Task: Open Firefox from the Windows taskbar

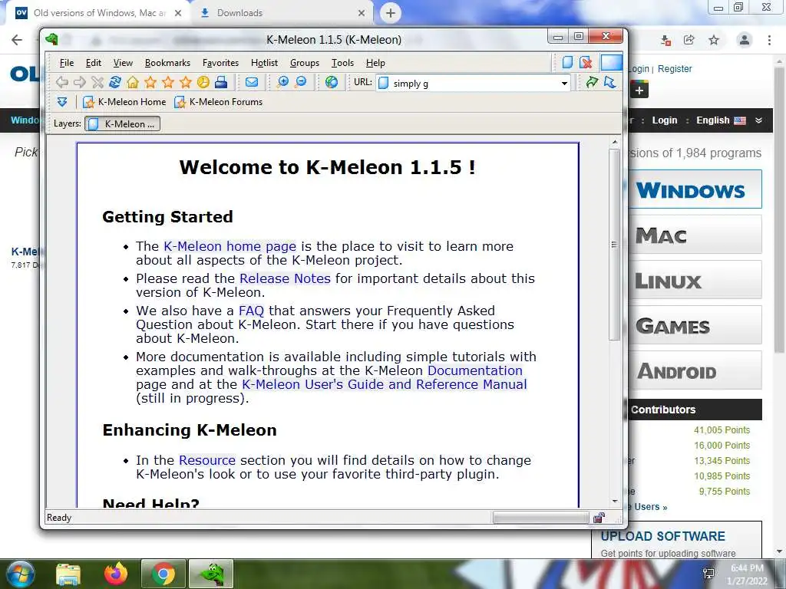Action: [116, 574]
